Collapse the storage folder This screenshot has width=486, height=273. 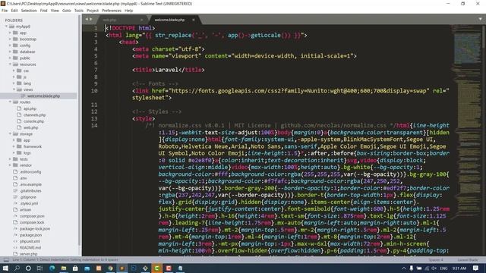[10, 133]
